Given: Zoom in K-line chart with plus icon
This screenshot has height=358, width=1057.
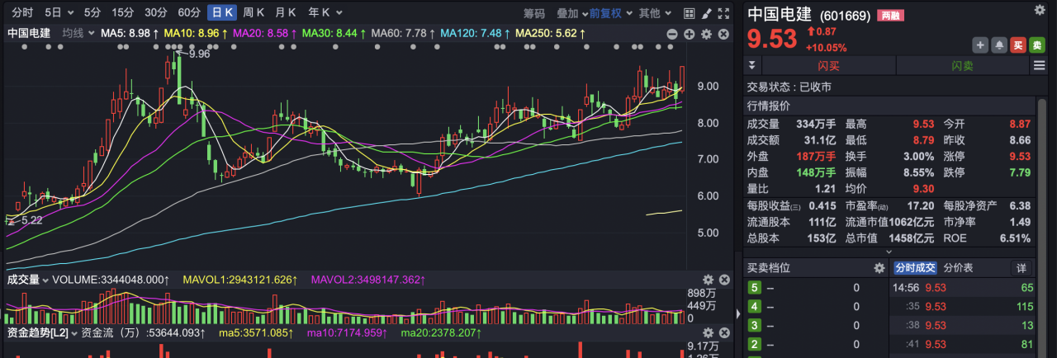Looking at the screenshot, I should click(689, 34).
